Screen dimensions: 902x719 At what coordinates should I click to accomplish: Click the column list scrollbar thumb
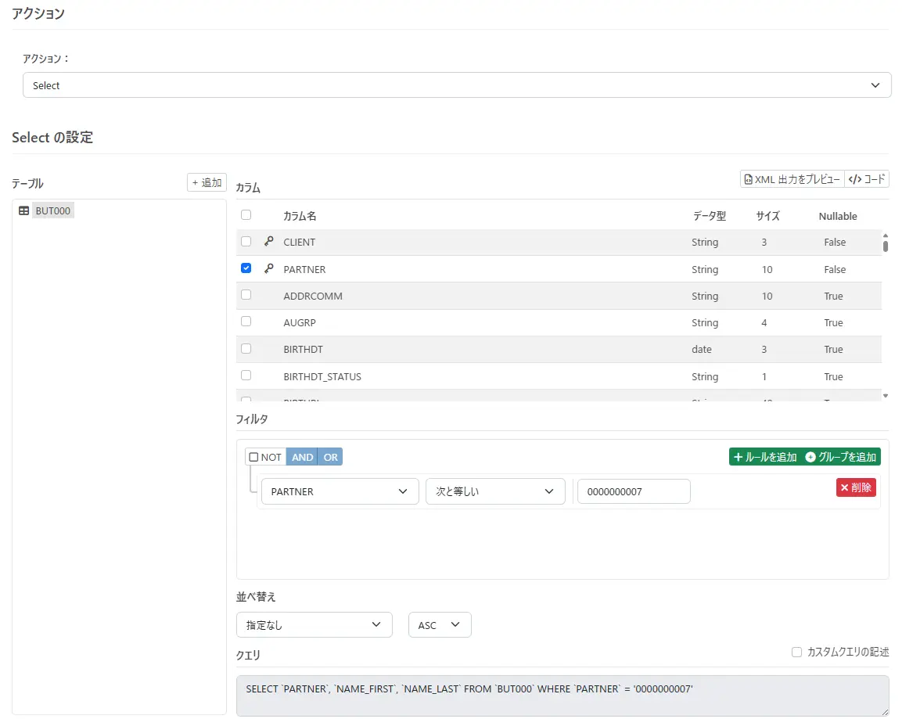[886, 246]
